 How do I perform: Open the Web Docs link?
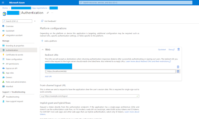pos(172,50)
